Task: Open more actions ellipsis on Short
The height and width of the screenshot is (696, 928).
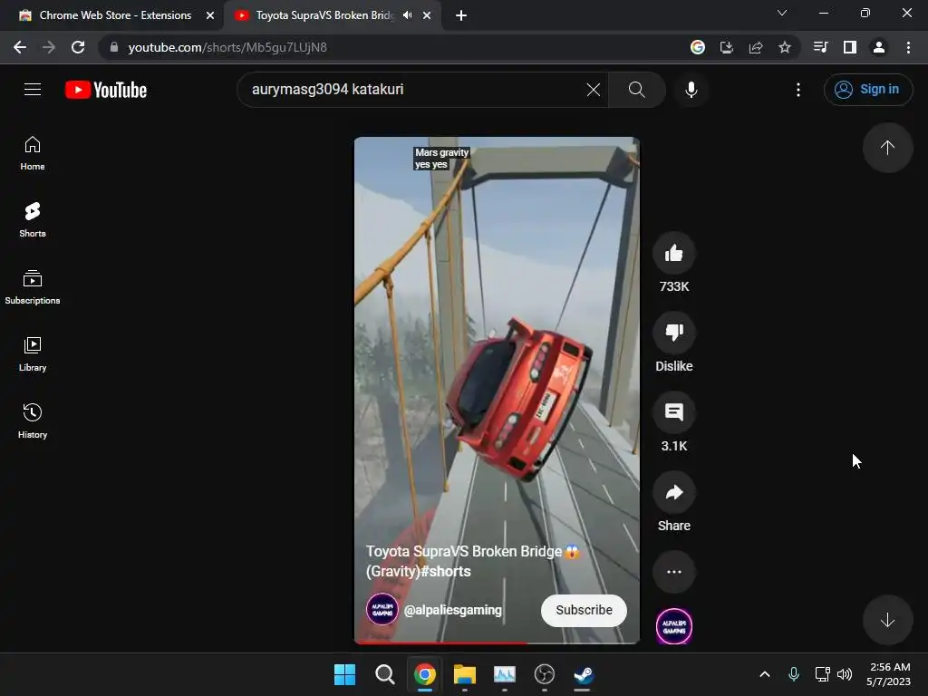Action: point(673,572)
